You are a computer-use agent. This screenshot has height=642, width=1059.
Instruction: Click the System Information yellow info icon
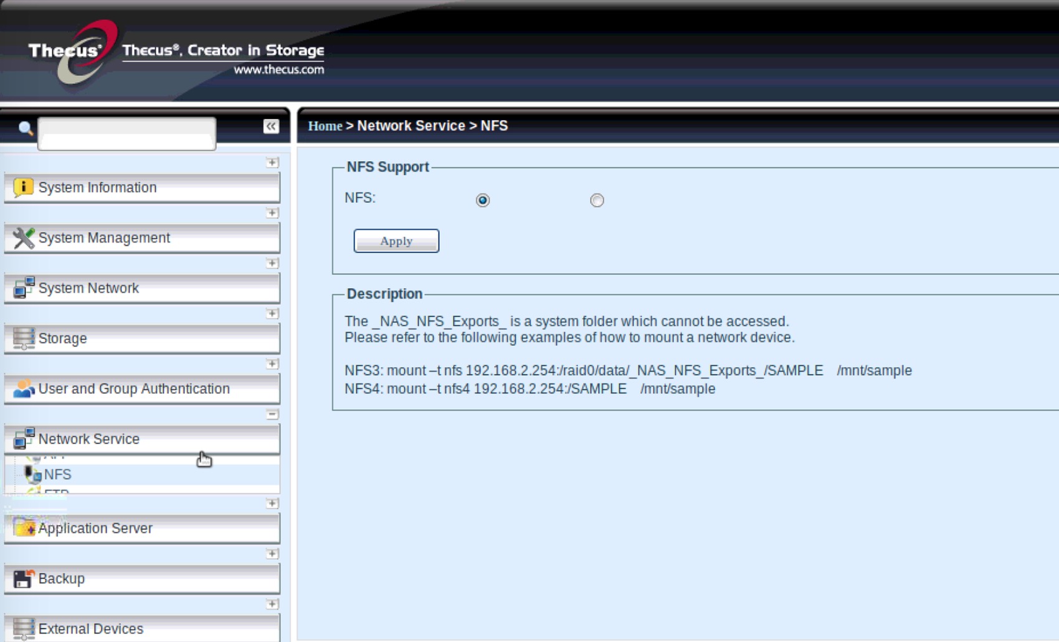[x=23, y=187]
